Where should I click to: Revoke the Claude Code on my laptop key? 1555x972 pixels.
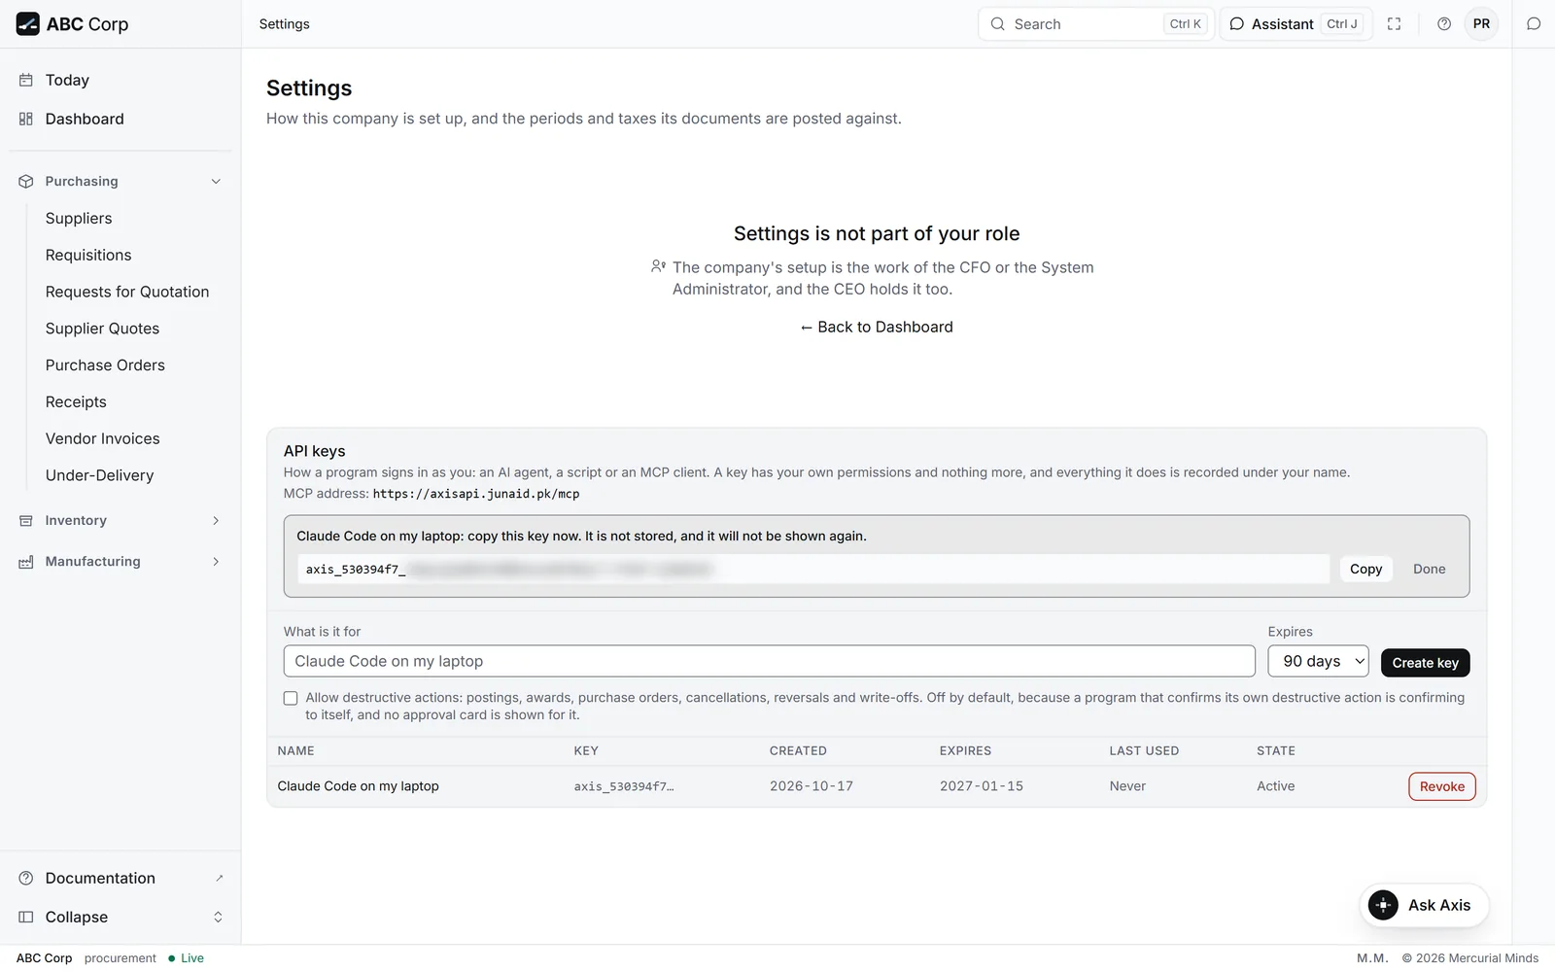click(x=1441, y=786)
